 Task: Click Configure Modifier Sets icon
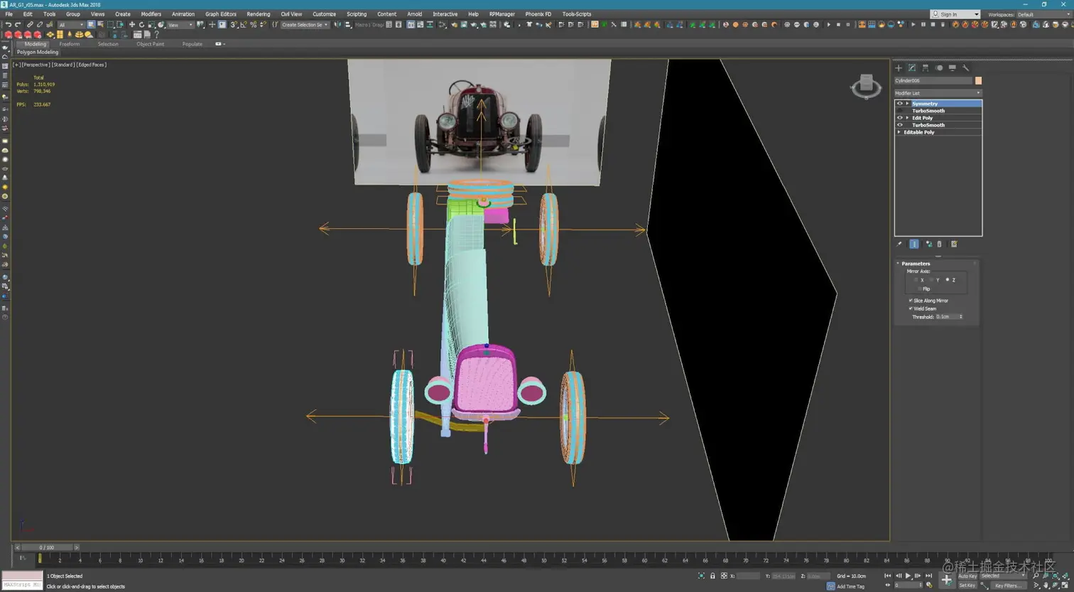click(x=954, y=244)
